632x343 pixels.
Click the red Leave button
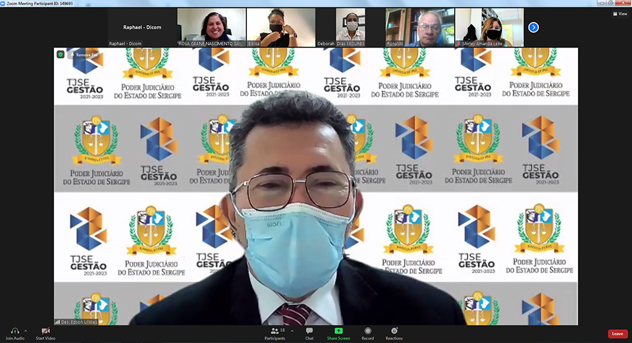tap(617, 334)
